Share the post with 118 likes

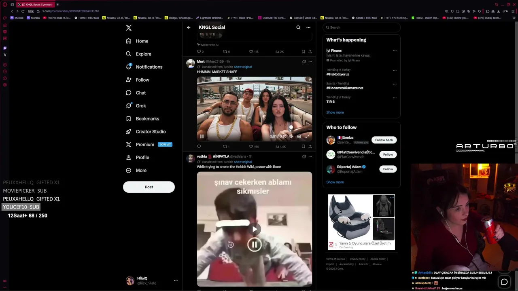coord(310,52)
